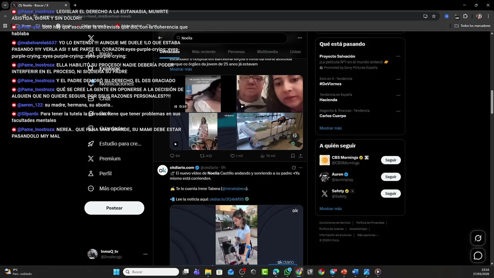Open Word from the taskbar
The image size is (494, 278).
[355, 272]
